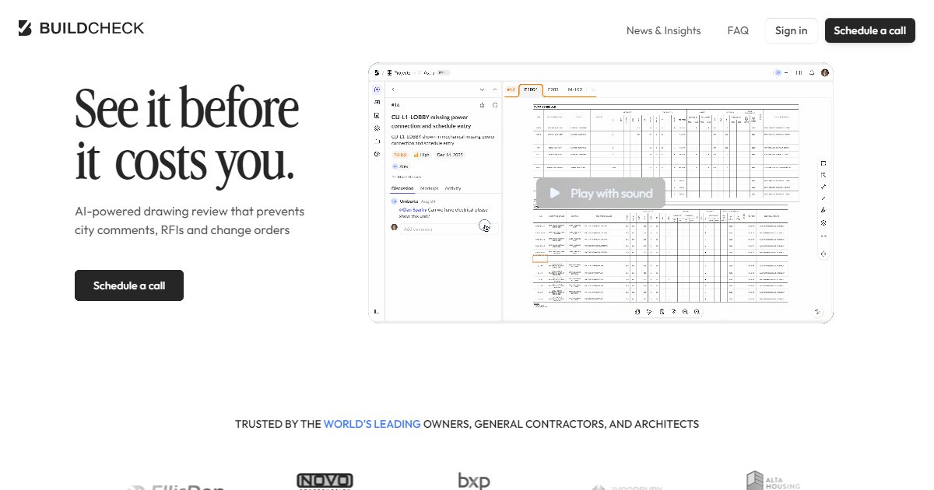Open the dropdown chevron above issue #16
The width and height of the screenshot is (934, 490).
coord(482,89)
